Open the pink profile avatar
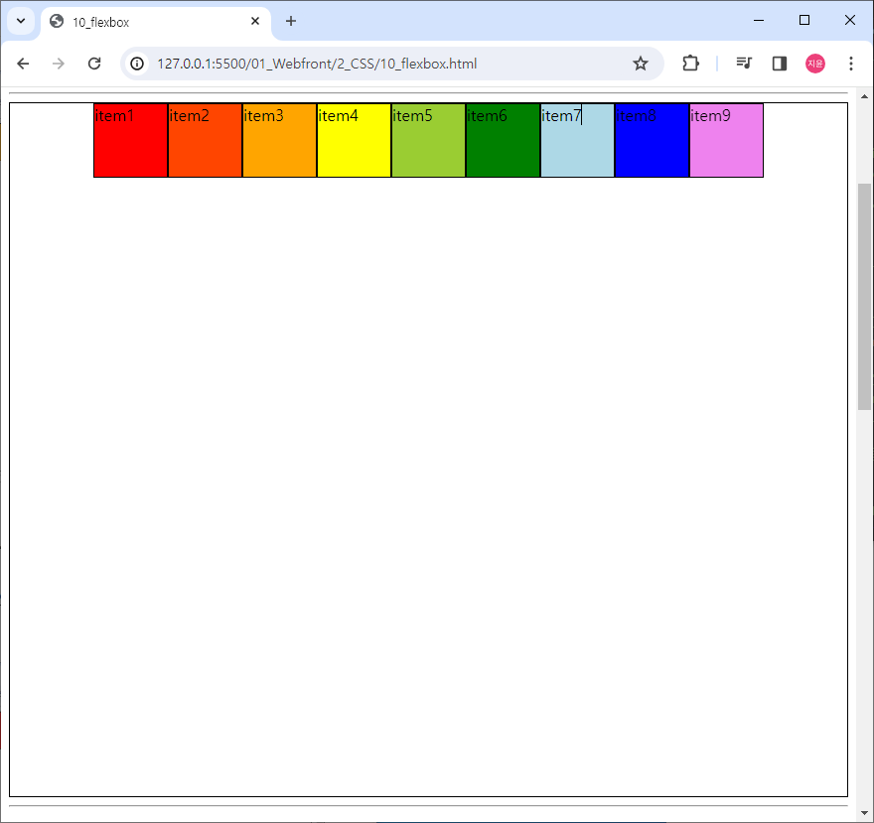Viewport: 874px width, 823px height. (815, 64)
